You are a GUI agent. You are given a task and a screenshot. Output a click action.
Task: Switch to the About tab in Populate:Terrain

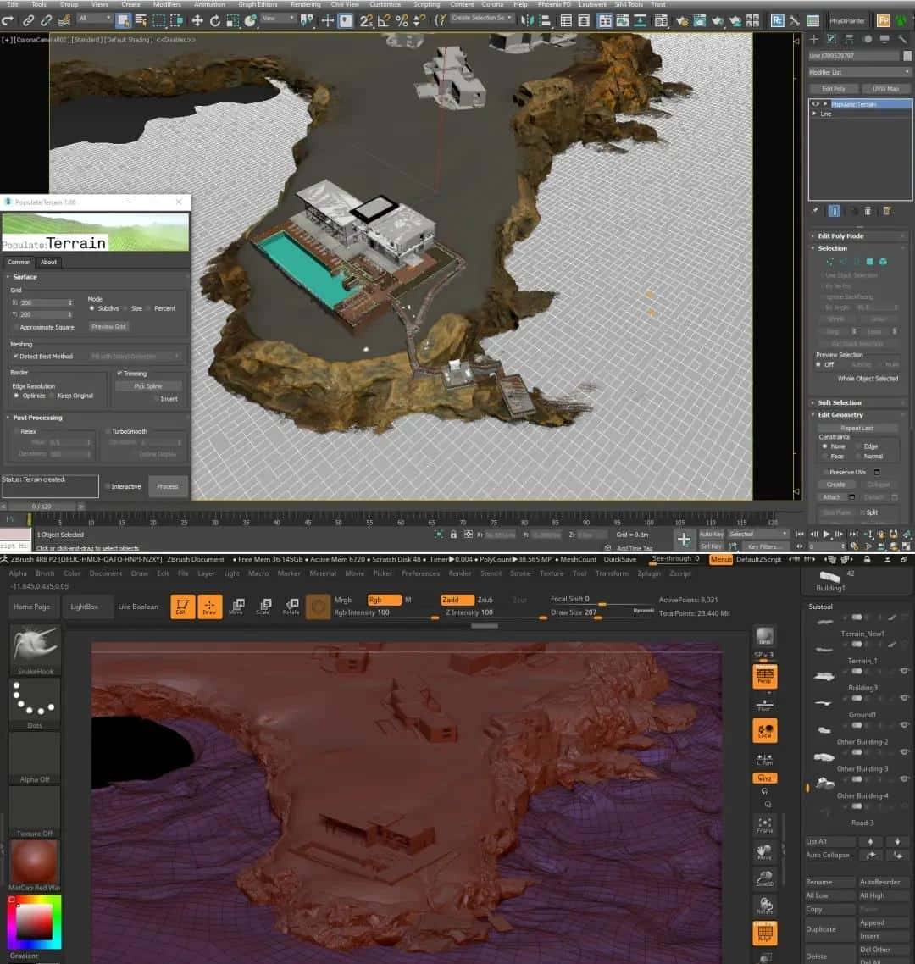[x=48, y=262]
